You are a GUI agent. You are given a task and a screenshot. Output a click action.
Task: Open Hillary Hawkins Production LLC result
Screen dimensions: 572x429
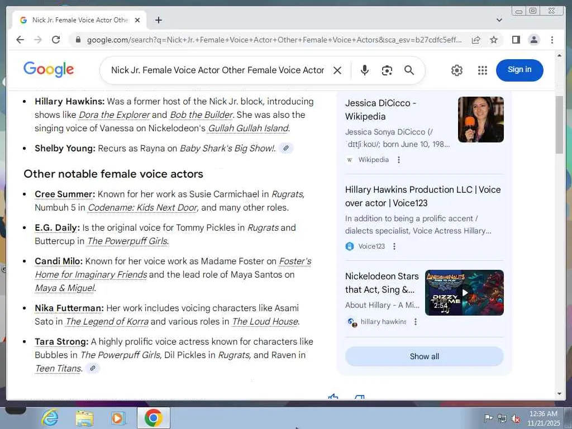(423, 196)
